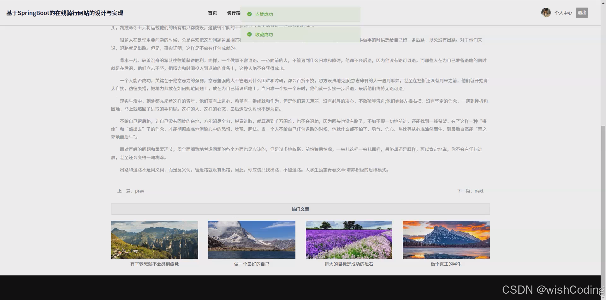Navigate to 首页 in the menu
606x300 pixels.
pyautogui.click(x=212, y=13)
